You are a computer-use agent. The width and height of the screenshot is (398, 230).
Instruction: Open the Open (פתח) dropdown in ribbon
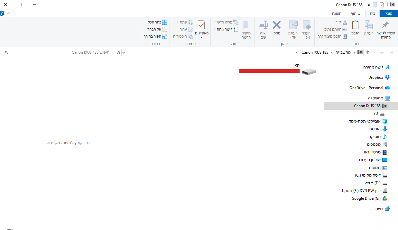pos(177,22)
